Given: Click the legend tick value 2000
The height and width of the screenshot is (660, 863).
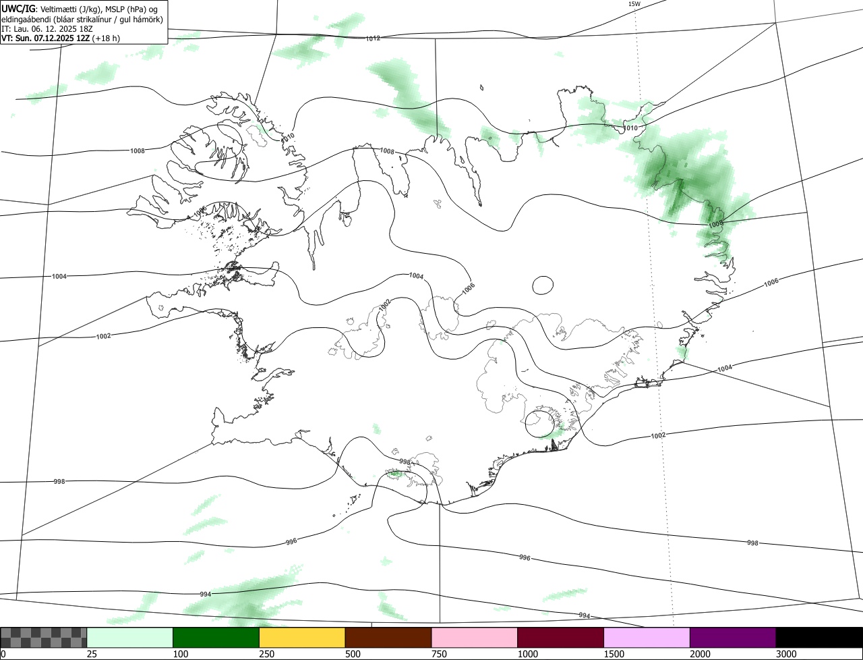Looking at the screenshot, I should [701, 654].
